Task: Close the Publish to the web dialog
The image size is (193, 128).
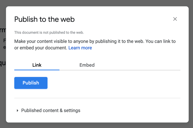Action: point(175,19)
